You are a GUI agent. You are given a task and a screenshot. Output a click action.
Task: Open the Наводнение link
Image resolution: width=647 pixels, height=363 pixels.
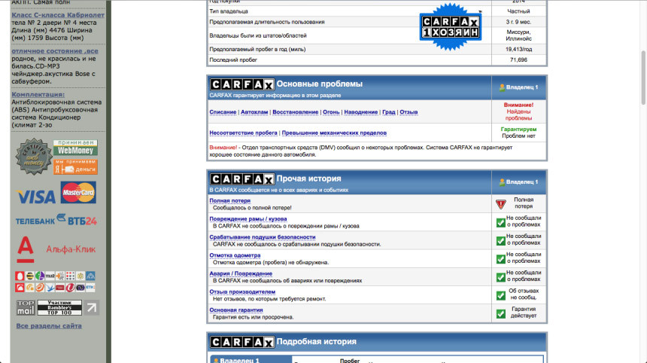click(361, 112)
